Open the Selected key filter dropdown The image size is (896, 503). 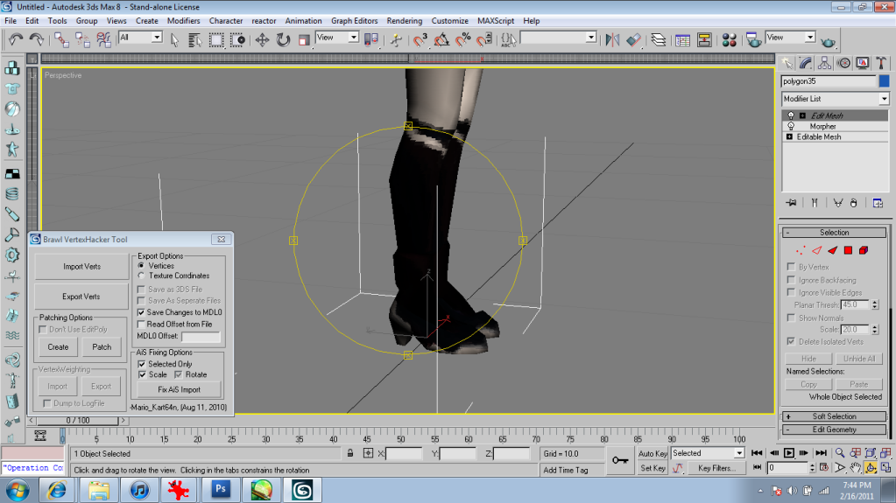tap(708, 453)
